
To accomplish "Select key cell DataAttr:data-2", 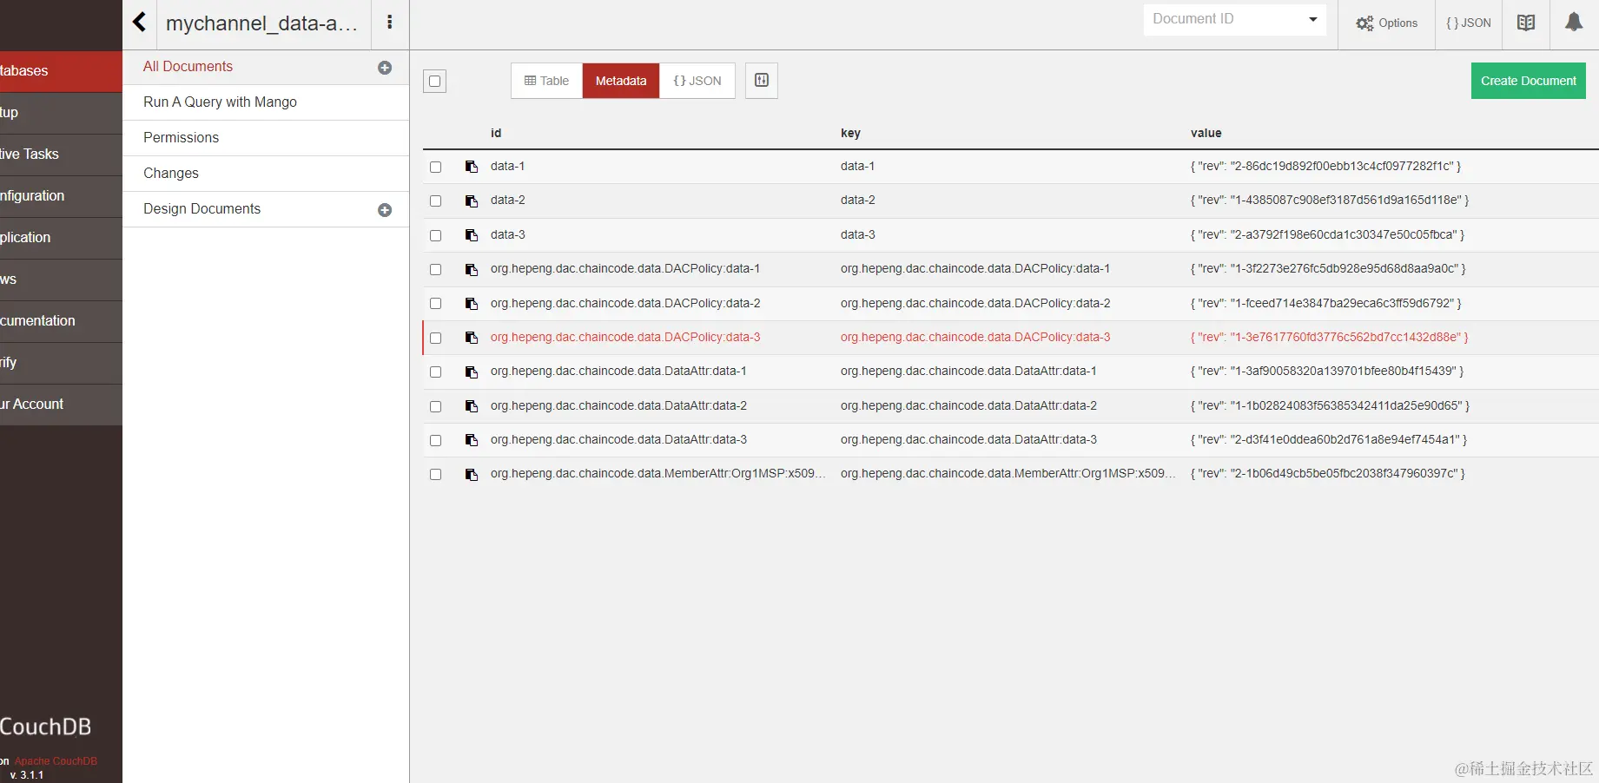I will 968,406.
